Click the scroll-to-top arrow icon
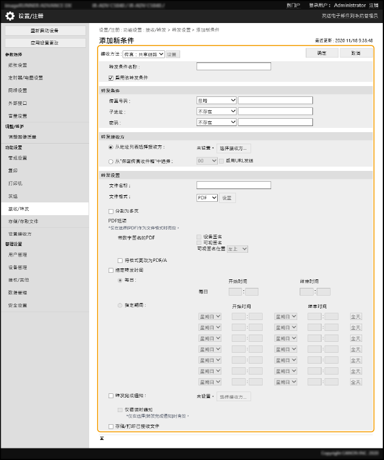The image size is (384, 460). point(103,437)
